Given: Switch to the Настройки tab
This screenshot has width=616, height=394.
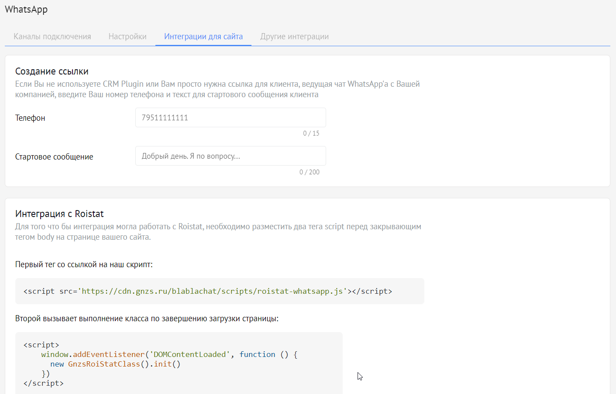Looking at the screenshot, I should (x=127, y=37).
